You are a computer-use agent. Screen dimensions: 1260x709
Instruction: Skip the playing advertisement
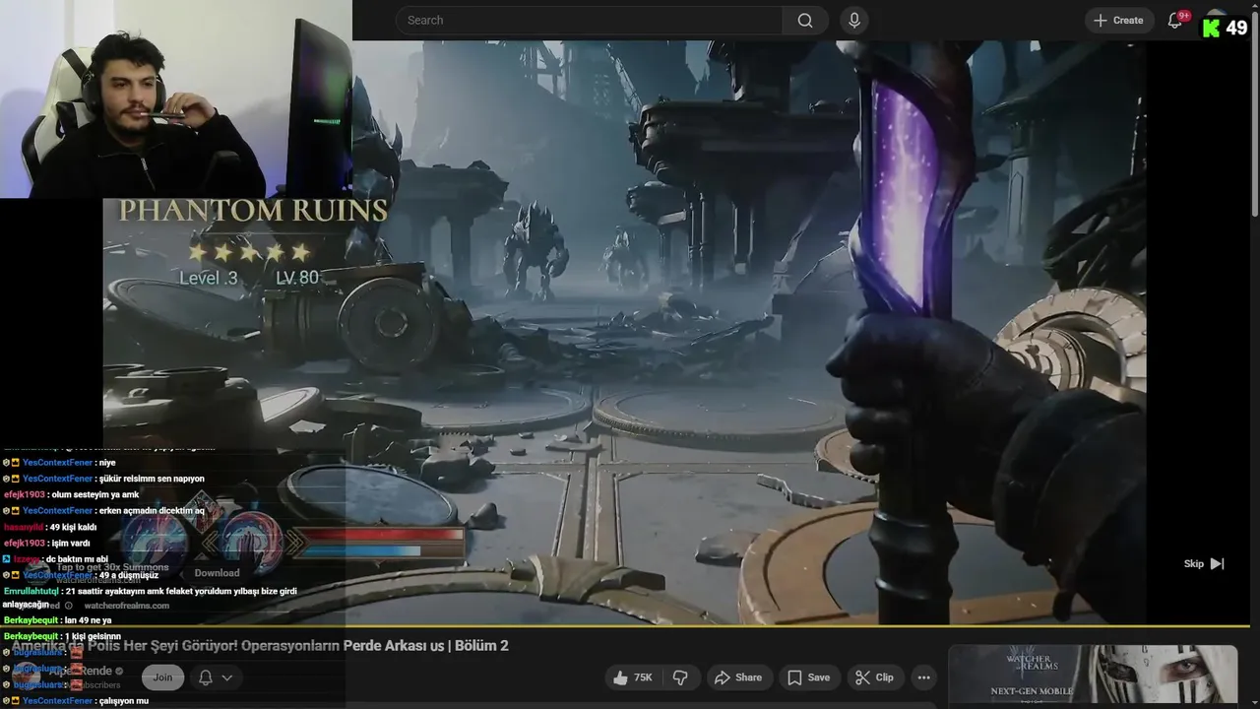pyautogui.click(x=1204, y=564)
